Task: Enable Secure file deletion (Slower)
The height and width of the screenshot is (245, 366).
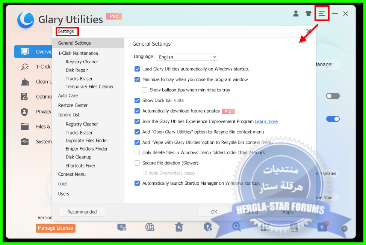Action: coord(137,163)
